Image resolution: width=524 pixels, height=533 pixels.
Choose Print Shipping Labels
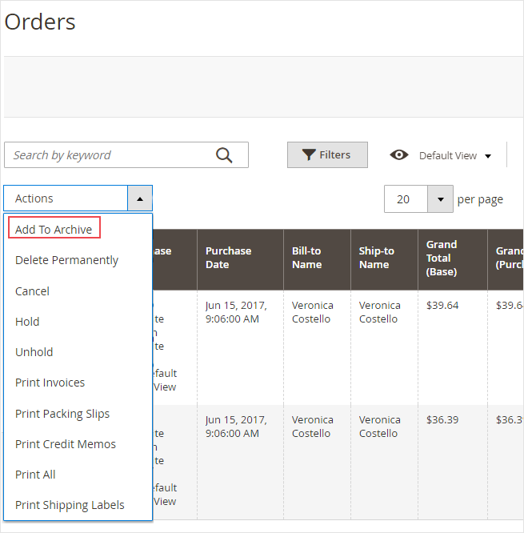pos(70,505)
